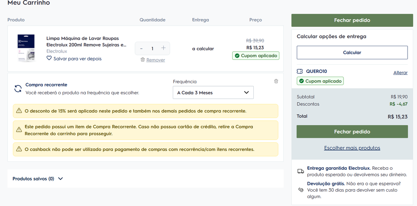Click the Entrega garantida Electrolux text
417x206 pixels.
coord(339,169)
